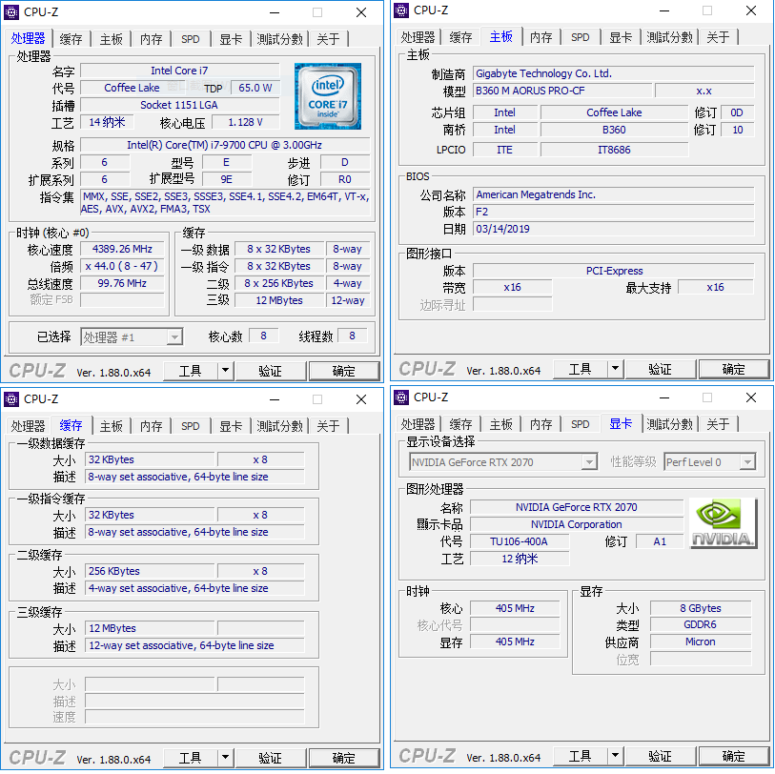This screenshot has width=775, height=774.
Task: Go to the 关于 tab in the processor window
Action: click(328, 39)
